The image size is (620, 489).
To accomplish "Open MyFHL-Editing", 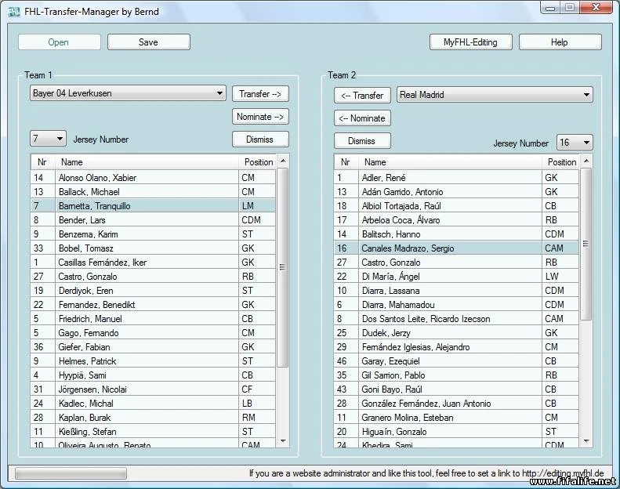I will (x=470, y=42).
